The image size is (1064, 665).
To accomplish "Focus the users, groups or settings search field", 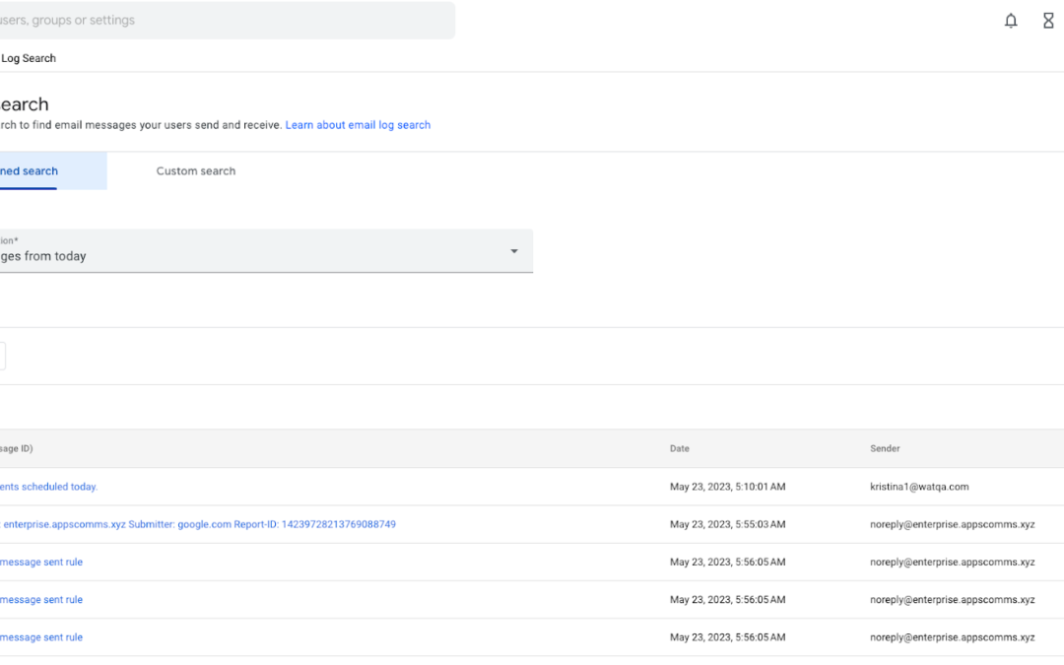I will 228,21.
